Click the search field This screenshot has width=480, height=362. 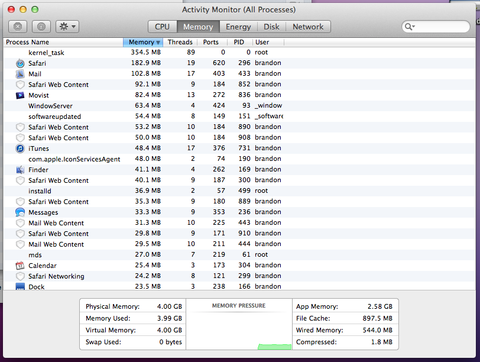436,27
